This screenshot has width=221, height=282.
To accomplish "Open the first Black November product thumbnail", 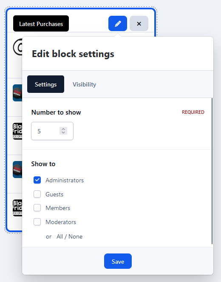I will click(x=17, y=93).
